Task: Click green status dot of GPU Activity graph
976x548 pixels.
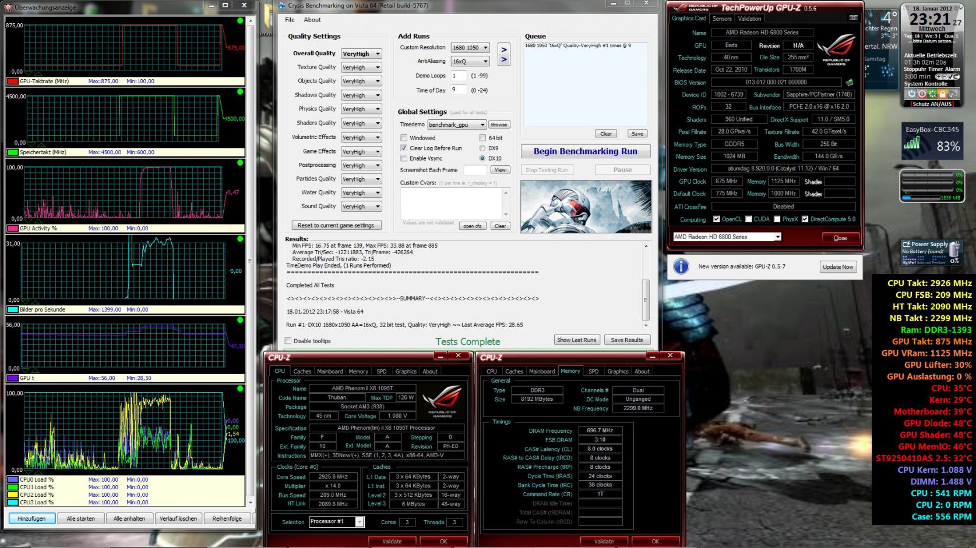Action: click(x=240, y=163)
